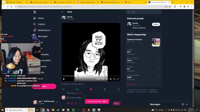Open more options for Elira trend
The height and width of the screenshot is (112, 200).
point(159,50)
